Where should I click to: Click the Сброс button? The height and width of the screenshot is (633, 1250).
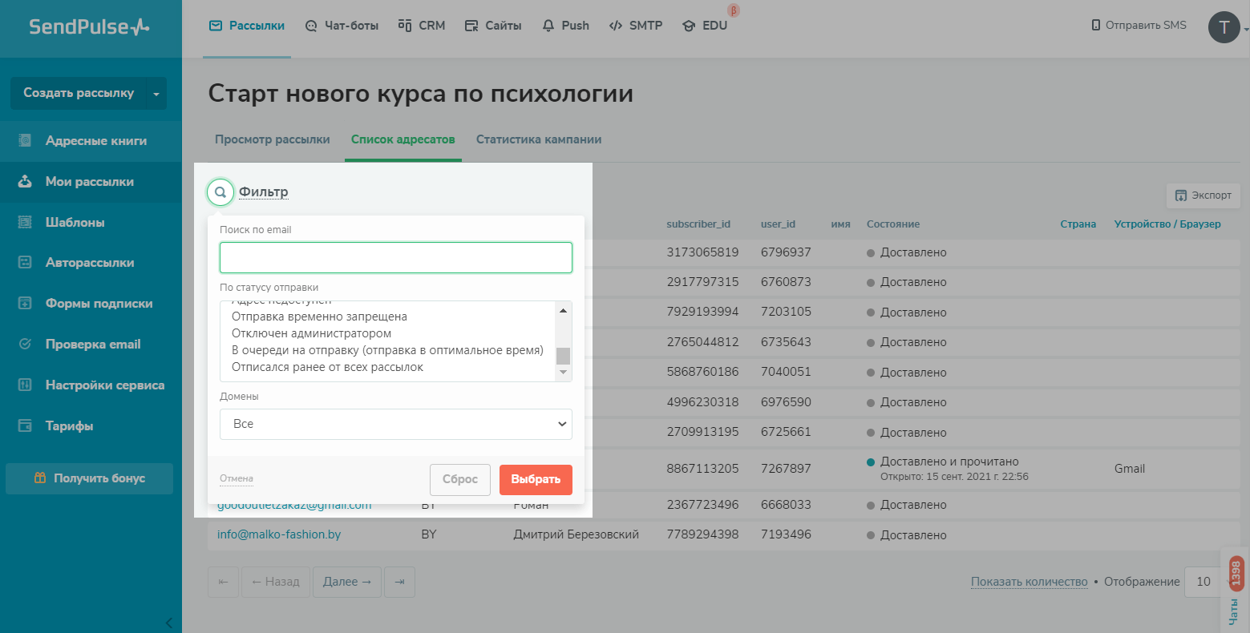click(460, 479)
